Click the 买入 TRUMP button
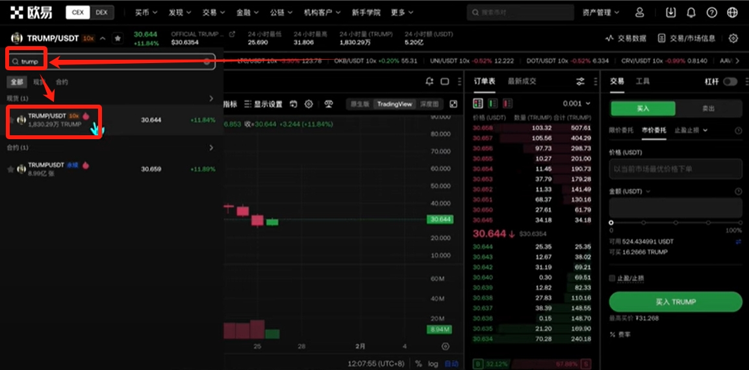 pos(676,302)
